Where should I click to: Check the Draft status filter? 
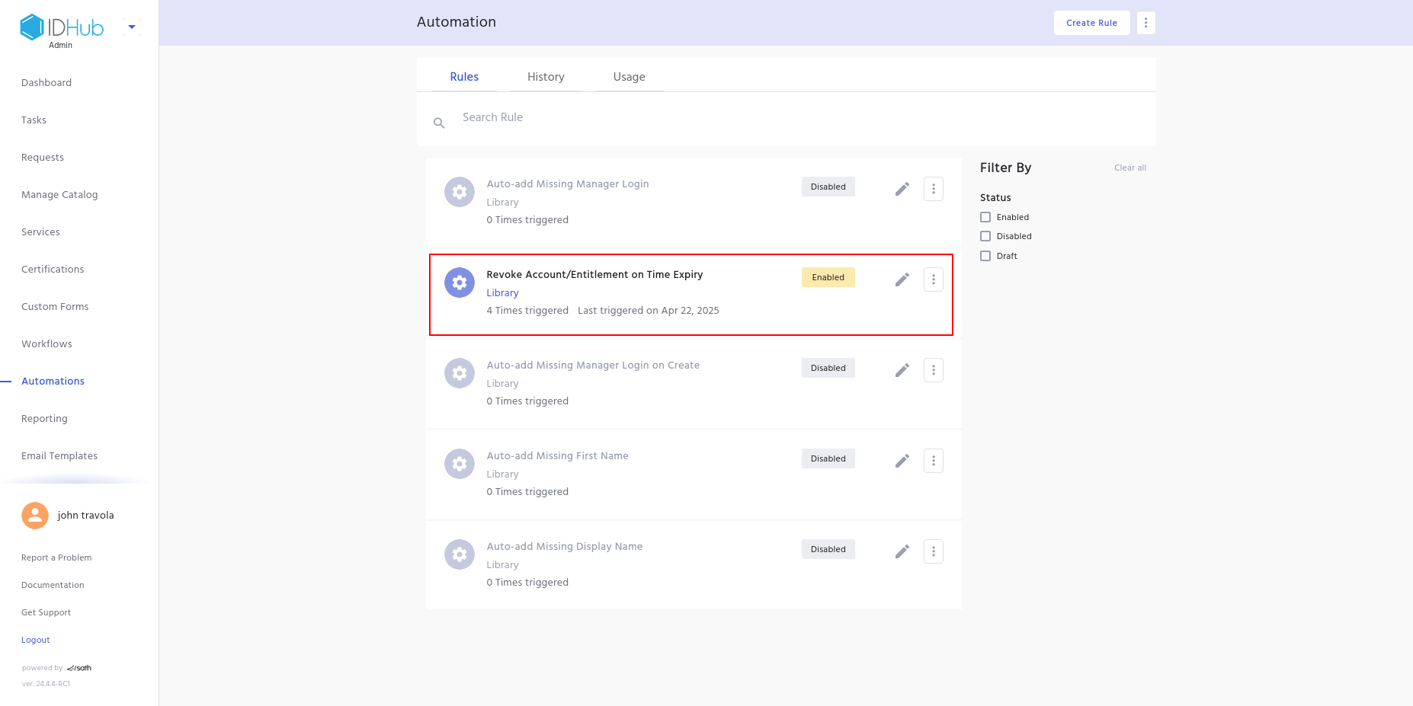click(985, 256)
